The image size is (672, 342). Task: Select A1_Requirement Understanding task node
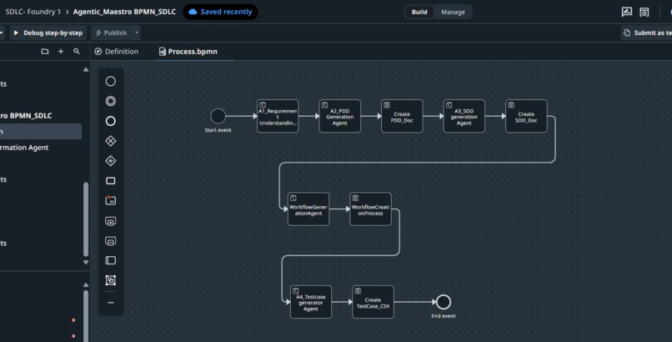pos(278,116)
